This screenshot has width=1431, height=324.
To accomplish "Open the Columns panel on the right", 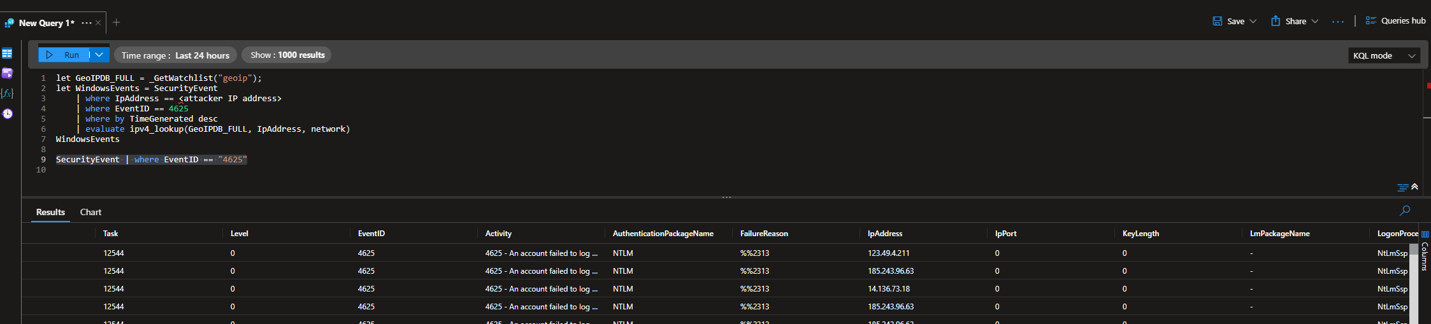I will 1425,251.
